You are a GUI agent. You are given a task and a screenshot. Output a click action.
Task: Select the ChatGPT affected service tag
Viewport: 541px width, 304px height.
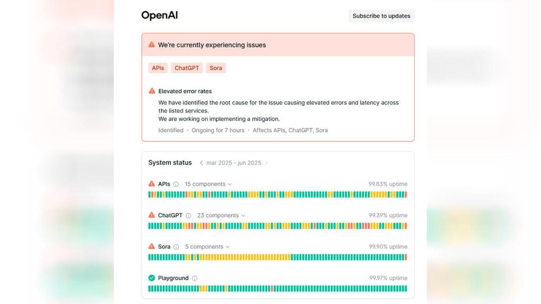pos(186,68)
